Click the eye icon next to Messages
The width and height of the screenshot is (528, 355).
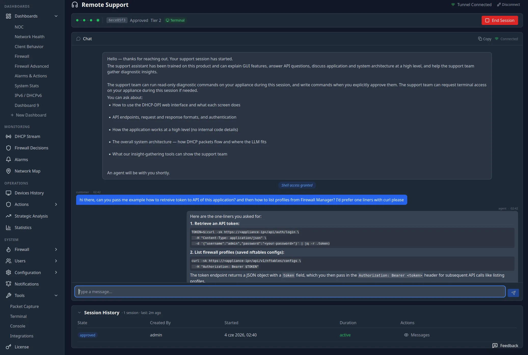(x=406, y=335)
